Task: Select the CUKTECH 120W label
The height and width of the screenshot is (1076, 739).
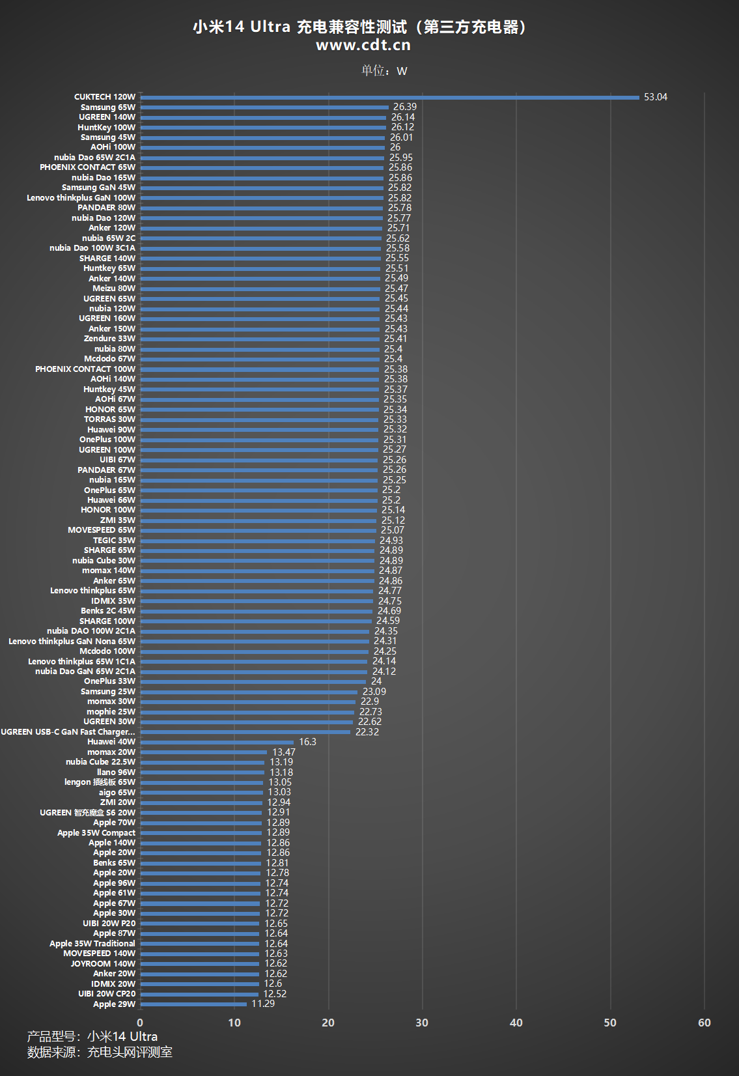Action: coord(105,96)
